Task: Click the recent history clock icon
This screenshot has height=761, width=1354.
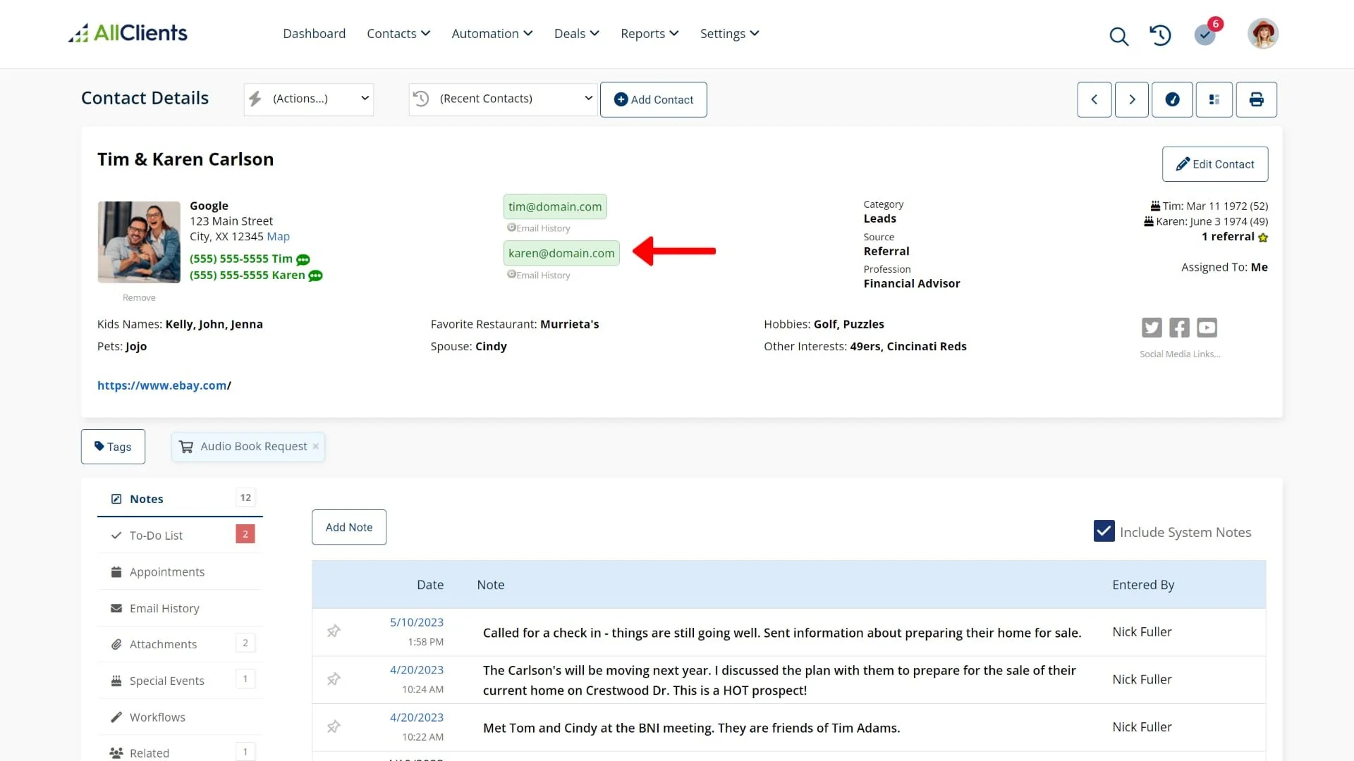Action: [x=1160, y=35]
